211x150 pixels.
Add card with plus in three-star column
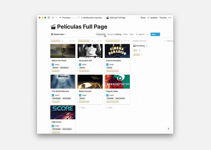(x=74, y=41)
